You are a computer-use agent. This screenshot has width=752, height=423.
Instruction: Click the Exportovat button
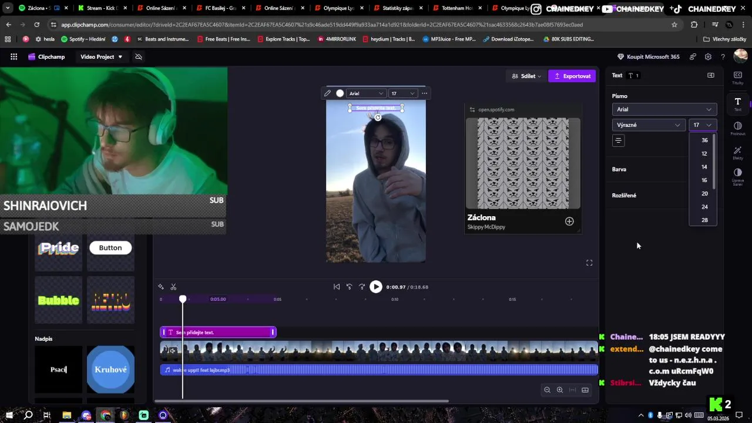pos(572,76)
